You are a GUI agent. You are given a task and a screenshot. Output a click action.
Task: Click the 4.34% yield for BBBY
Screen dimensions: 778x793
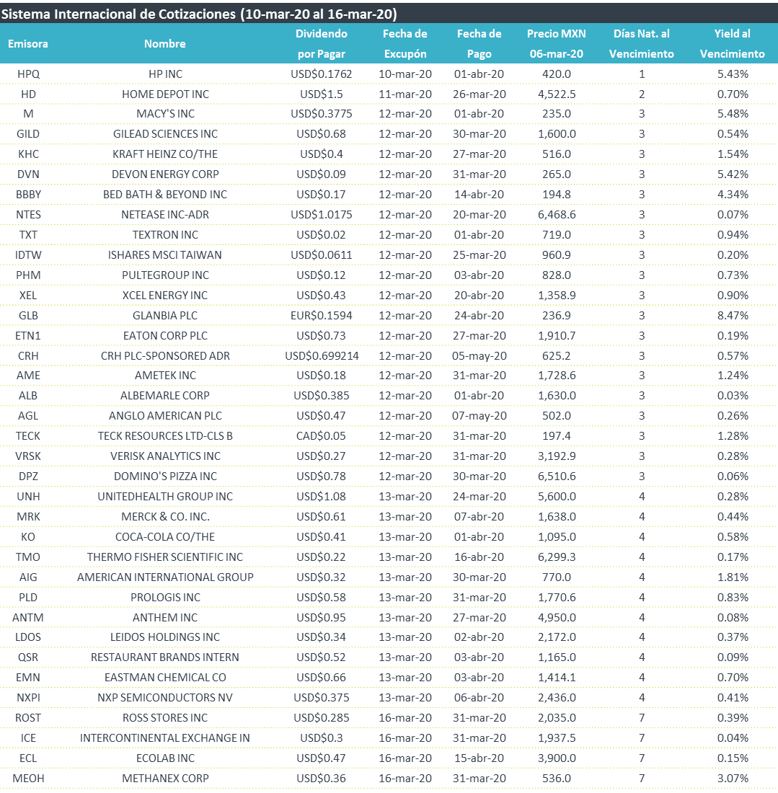pos(733,195)
